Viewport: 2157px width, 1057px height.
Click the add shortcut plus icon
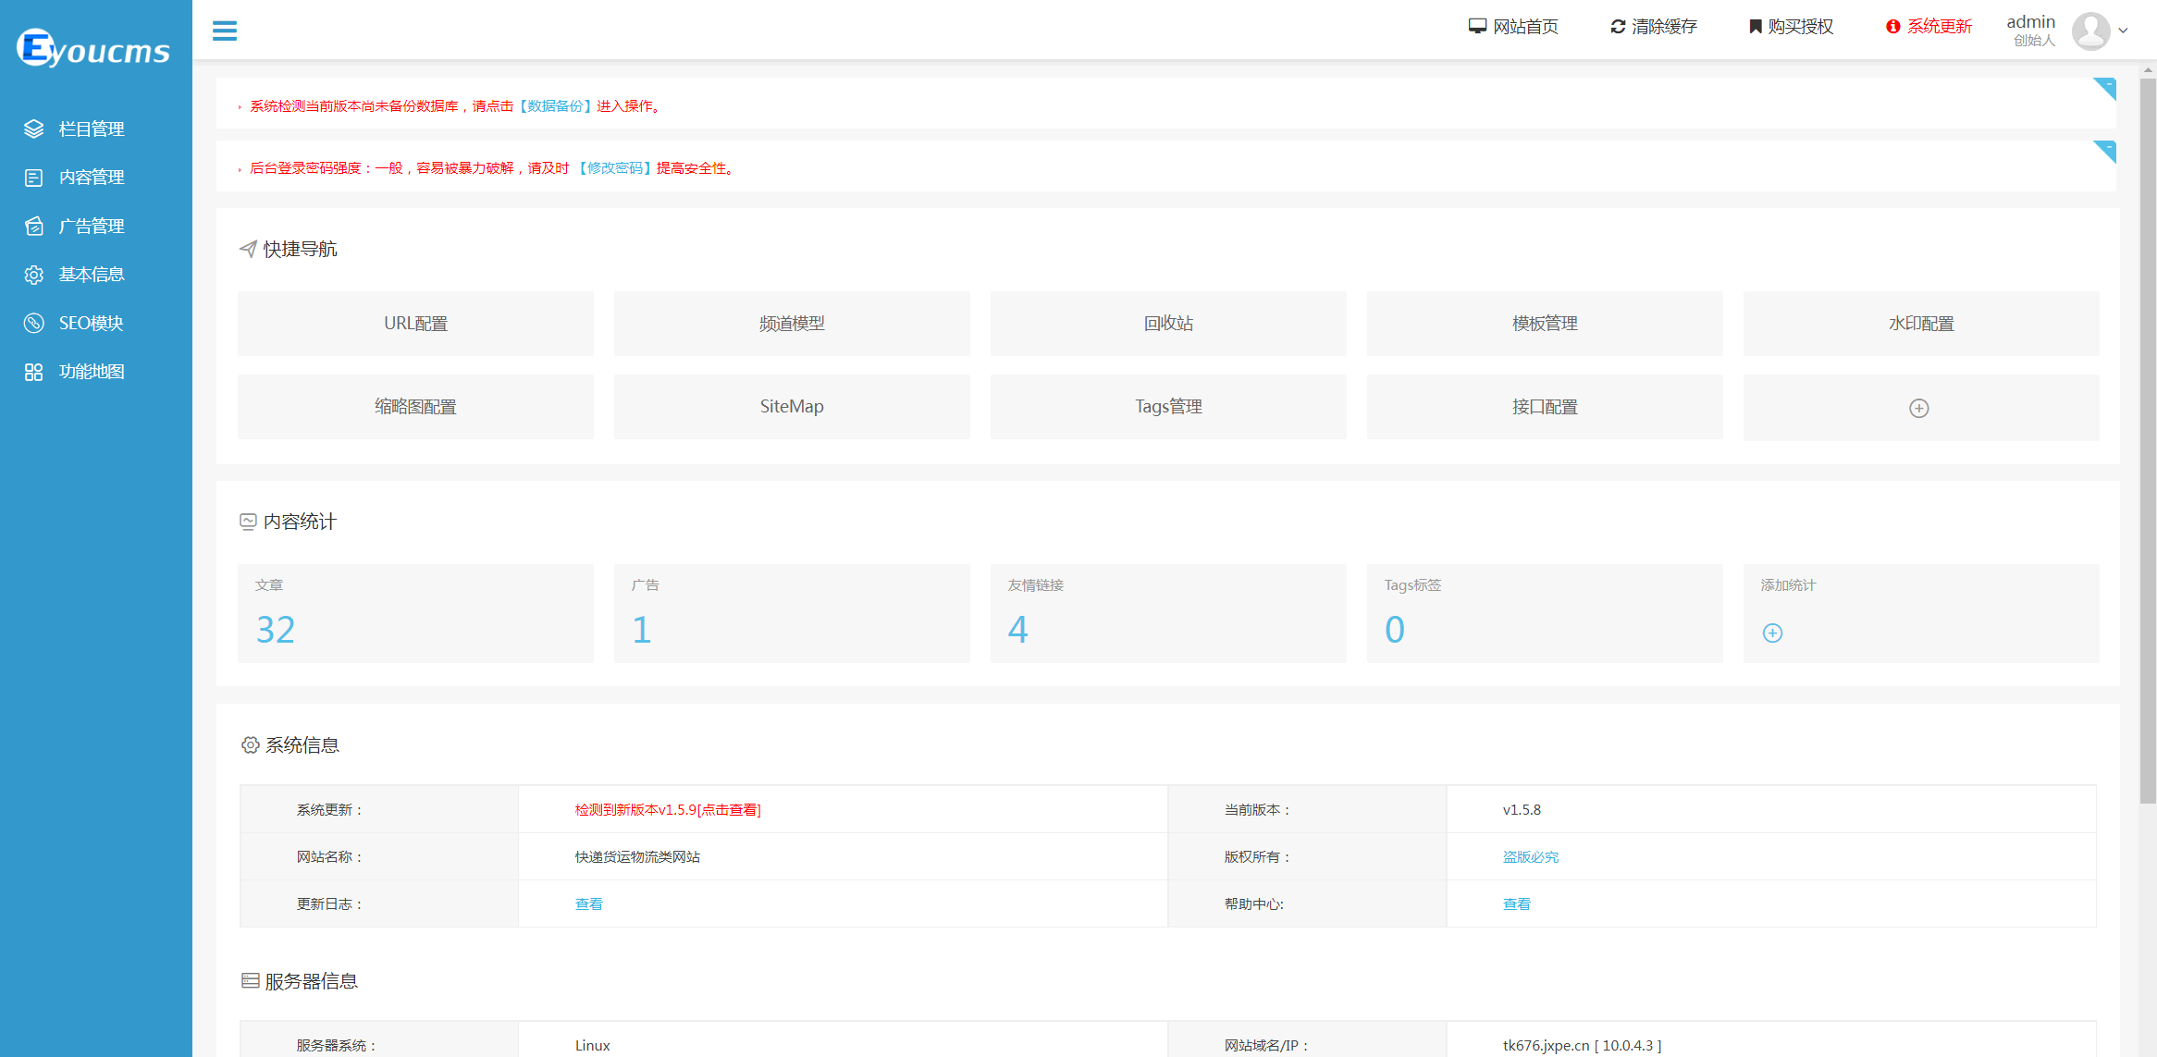click(x=1919, y=408)
